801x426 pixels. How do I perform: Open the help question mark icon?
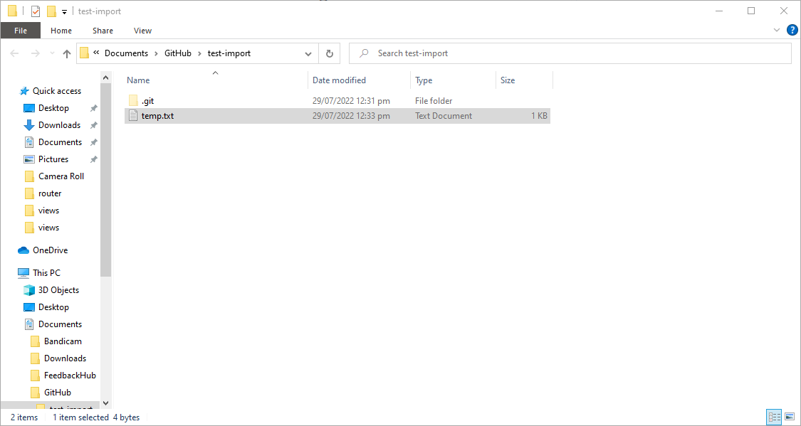tap(792, 30)
